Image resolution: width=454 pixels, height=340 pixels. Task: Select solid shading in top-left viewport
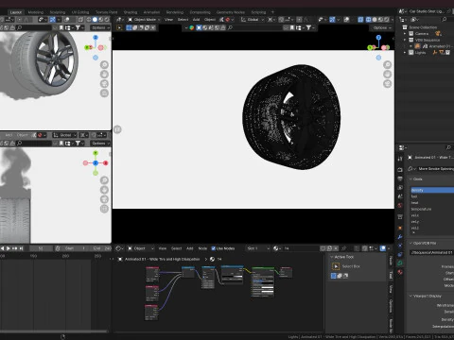pos(95,20)
